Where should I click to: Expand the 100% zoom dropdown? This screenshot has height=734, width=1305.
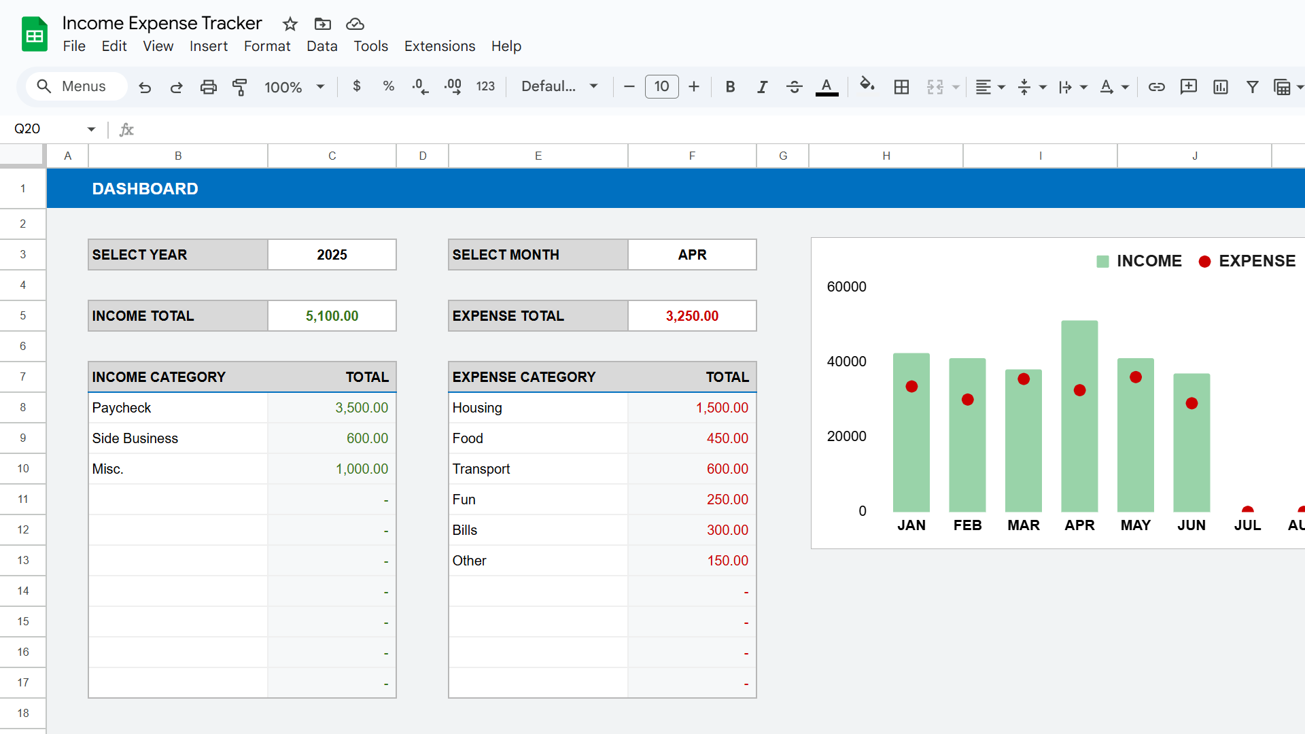(x=320, y=87)
